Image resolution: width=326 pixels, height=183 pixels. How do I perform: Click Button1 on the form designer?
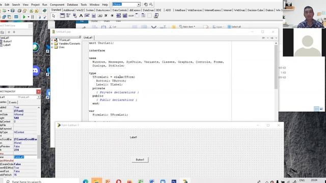[x=140, y=160]
